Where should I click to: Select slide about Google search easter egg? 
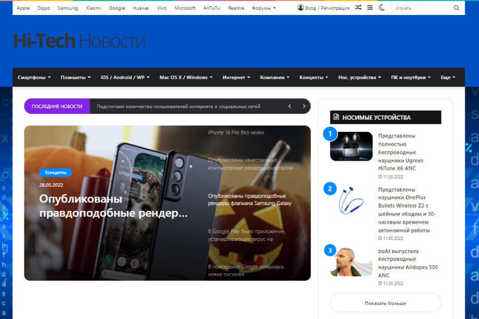(x=246, y=270)
